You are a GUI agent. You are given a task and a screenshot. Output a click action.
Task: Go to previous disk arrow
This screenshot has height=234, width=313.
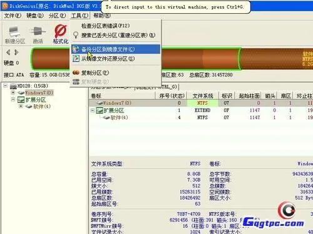tap(8, 52)
